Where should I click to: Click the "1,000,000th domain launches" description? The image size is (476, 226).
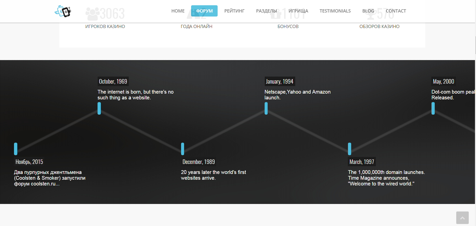pyautogui.click(x=386, y=178)
